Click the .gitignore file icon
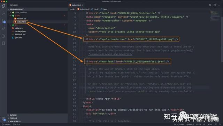The image size is (223, 126). click(13, 28)
